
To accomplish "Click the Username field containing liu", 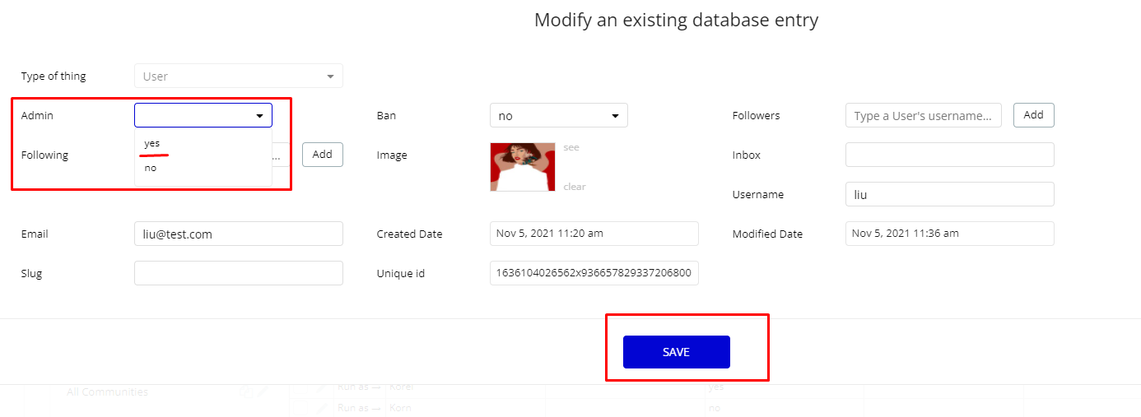I will pos(949,195).
